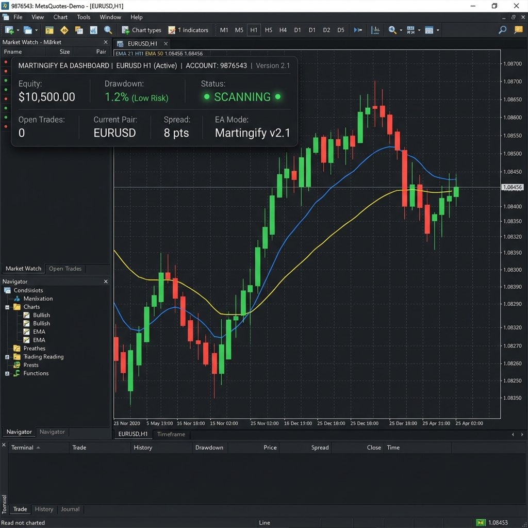The height and width of the screenshot is (528, 528).
Task: Open the yellow chat notifications icon
Action: [x=519, y=29]
